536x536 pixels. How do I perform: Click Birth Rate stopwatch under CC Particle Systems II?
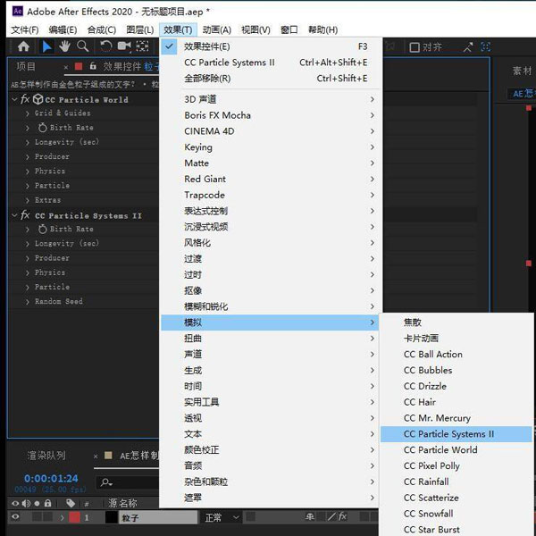(x=42, y=229)
